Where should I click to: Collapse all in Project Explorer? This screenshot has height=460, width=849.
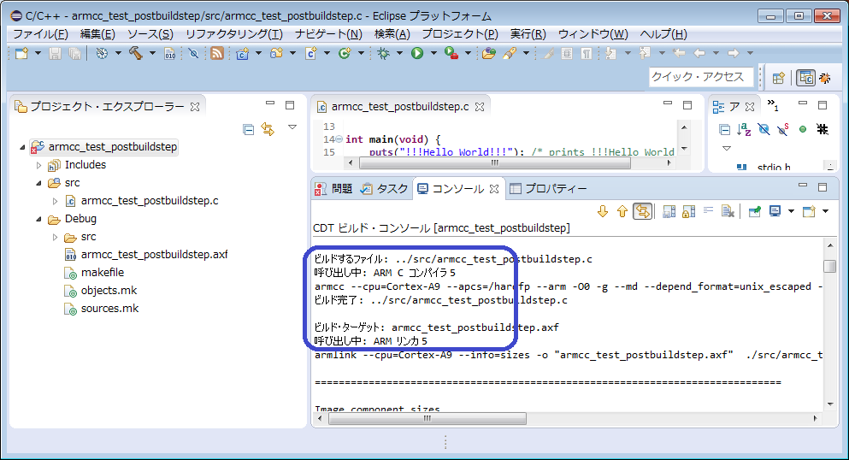(248, 129)
